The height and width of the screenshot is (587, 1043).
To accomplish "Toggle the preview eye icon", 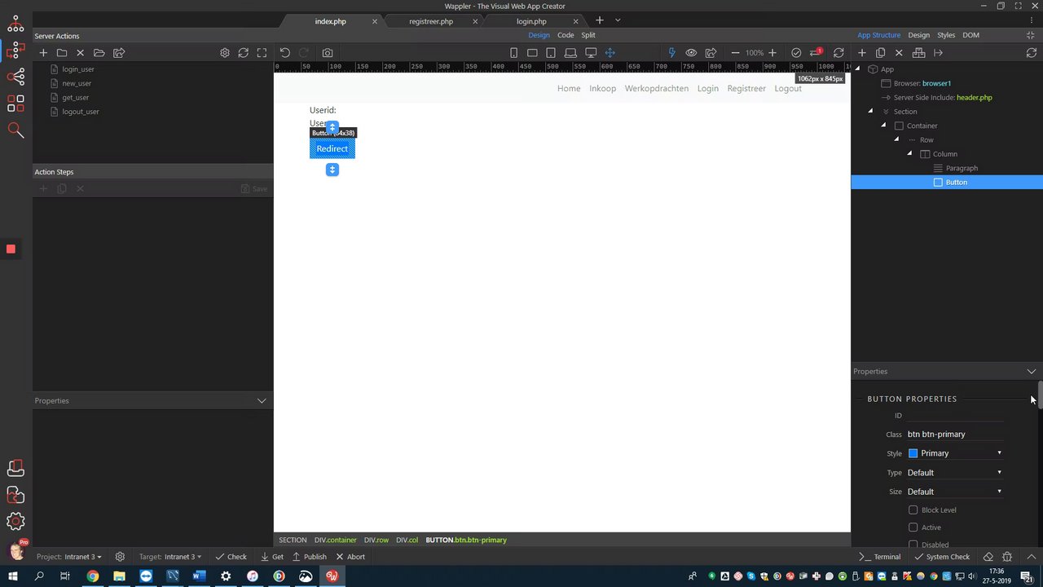I will pyautogui.click(x=691, y=53).
